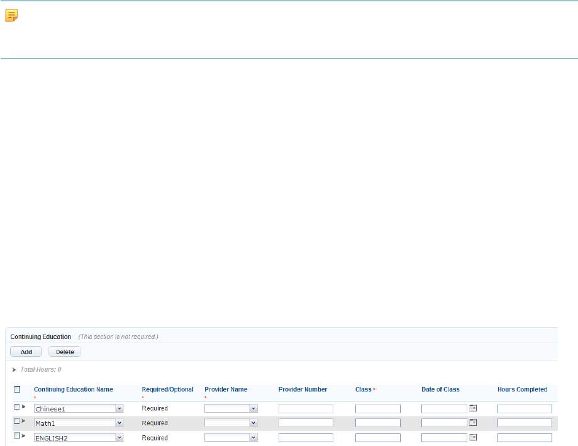The height and width of the screenshot is (446, 578).
Task: Open calendar picker in Math1 row
Action: (473, 422)
